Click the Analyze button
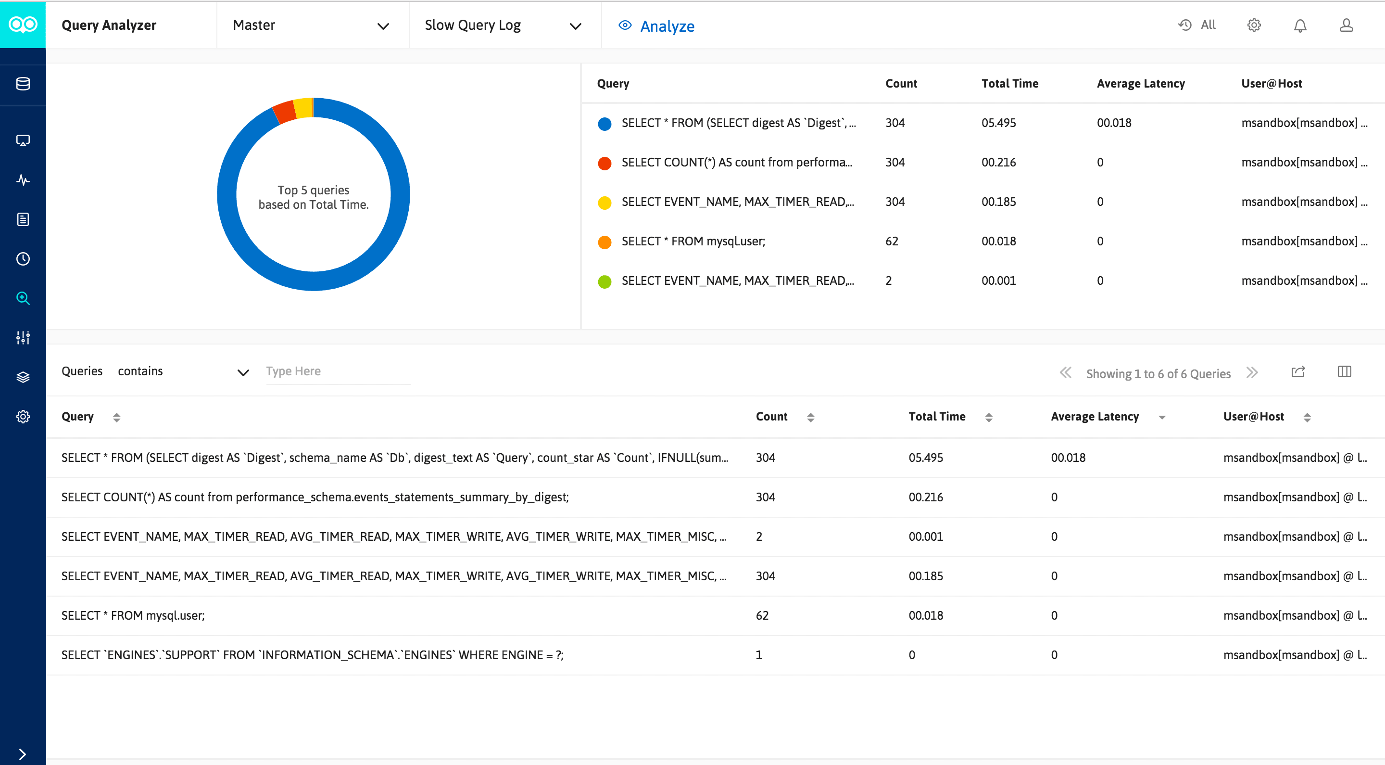This screenshot has width=1385, height=765. (x=656, y=26)
